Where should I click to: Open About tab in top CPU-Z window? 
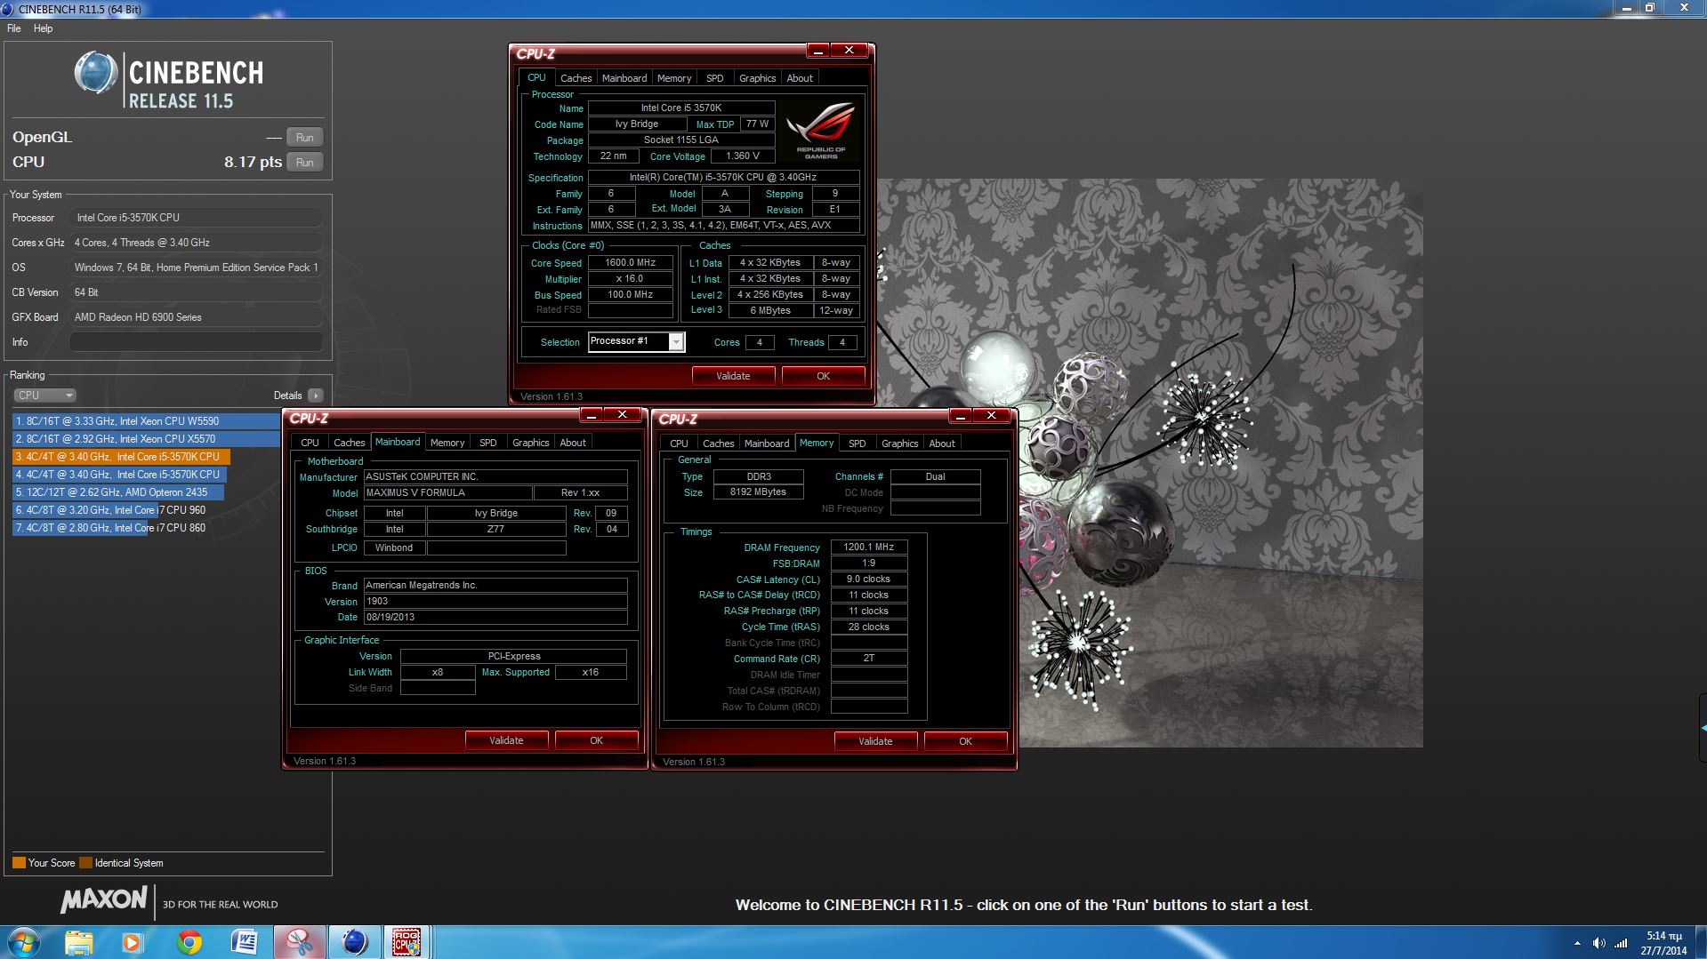800,78
